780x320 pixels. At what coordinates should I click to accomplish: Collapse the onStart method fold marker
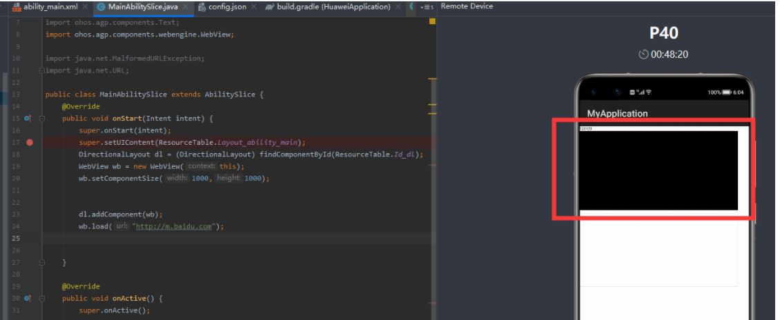pyautogui.click(x=42, y=119)
